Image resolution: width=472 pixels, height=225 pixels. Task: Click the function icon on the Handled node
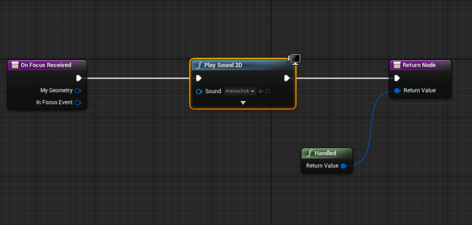coord(310,153)
